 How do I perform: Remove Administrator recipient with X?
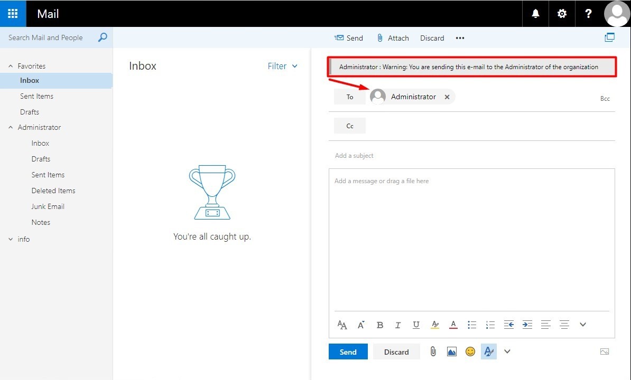[x=447, y=97]
